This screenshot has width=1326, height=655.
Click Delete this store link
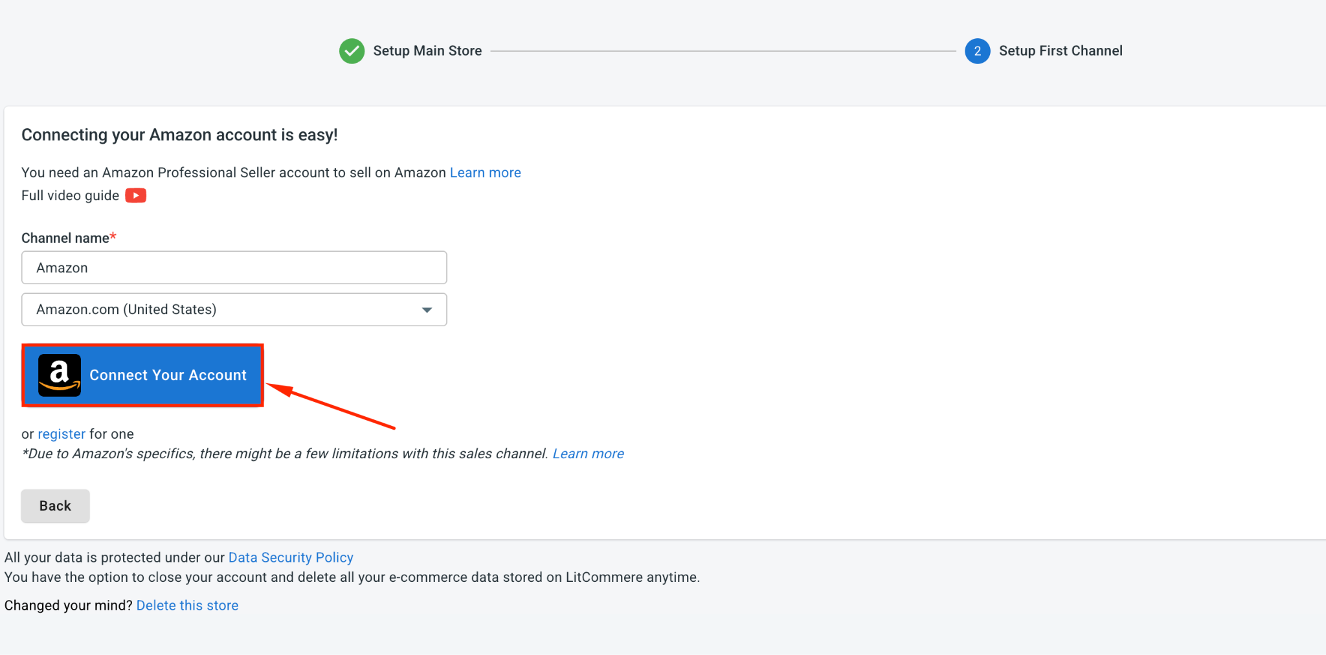tap(187, 605)
